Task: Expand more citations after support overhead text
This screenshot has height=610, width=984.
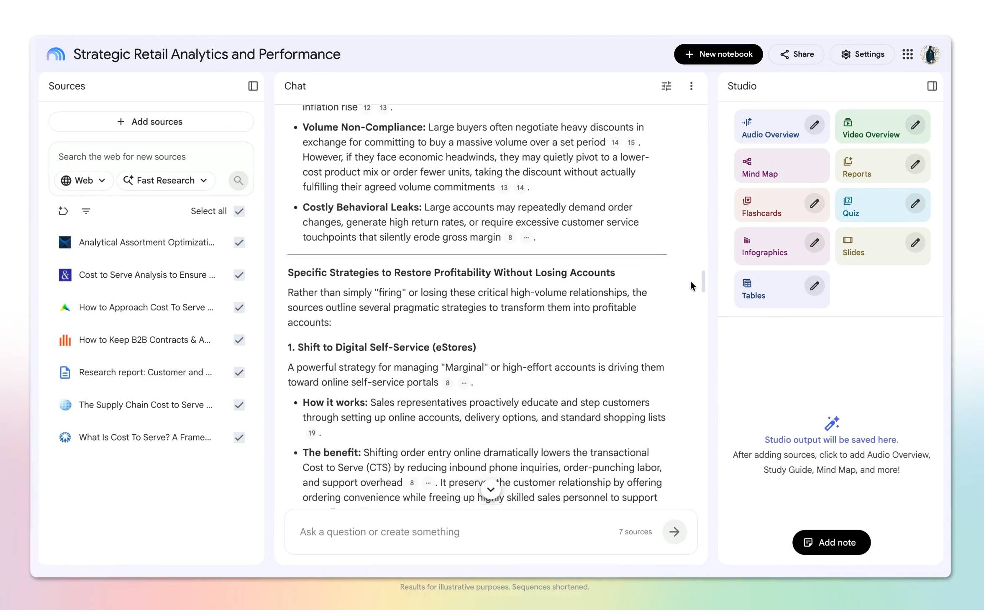Action: click(x=428, y=483)
